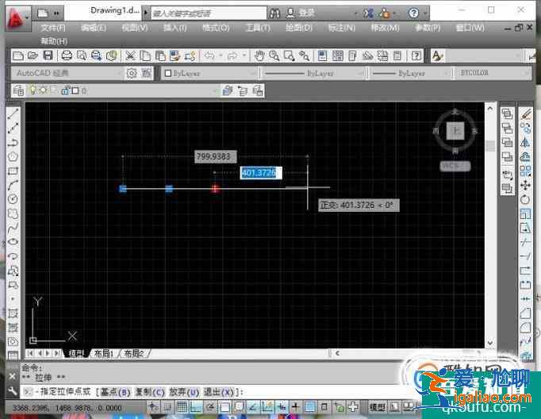Open the Properties palette icon
The image size is (541, 419).
(322, 56)
